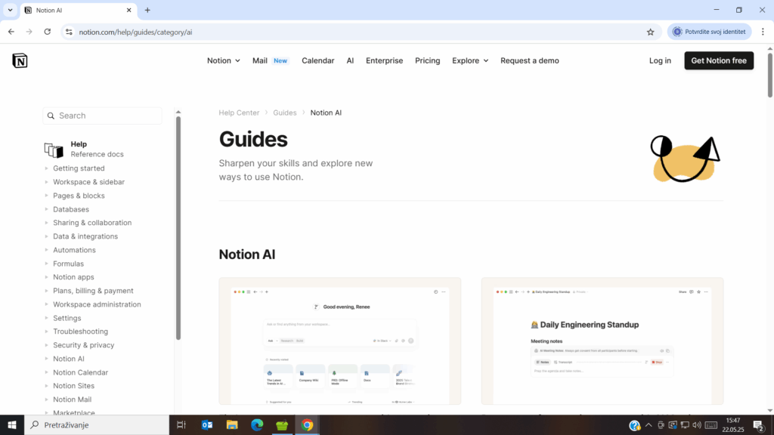Screen dimensions: 774x435
Task: Open Notion Sites sidebar item
Action: (x=73, y=386)
